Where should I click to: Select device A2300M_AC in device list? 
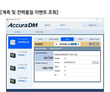pyautogui.click(x=20, y=43)
